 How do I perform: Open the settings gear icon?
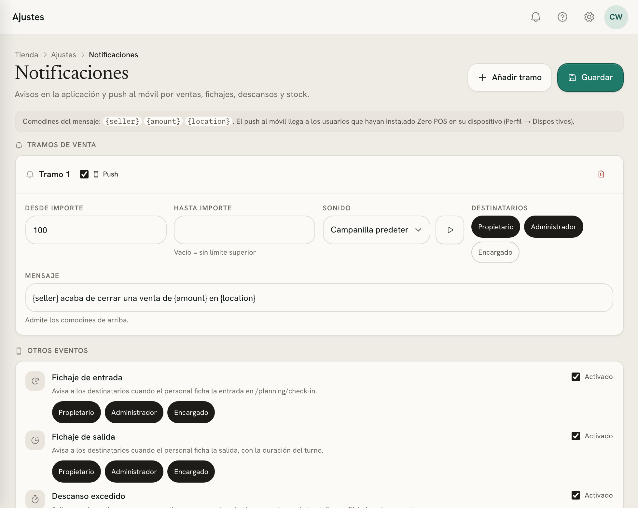[x=589, y=17]
